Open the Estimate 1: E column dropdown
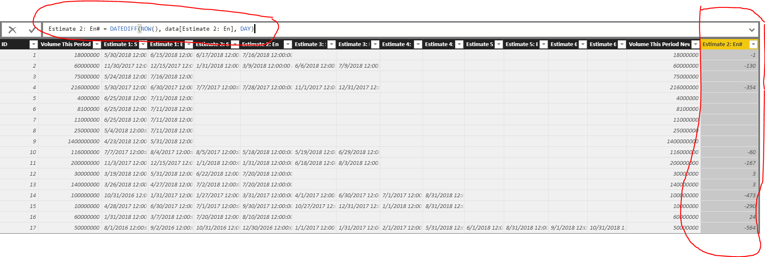765x257 pixels. [189, 44]
